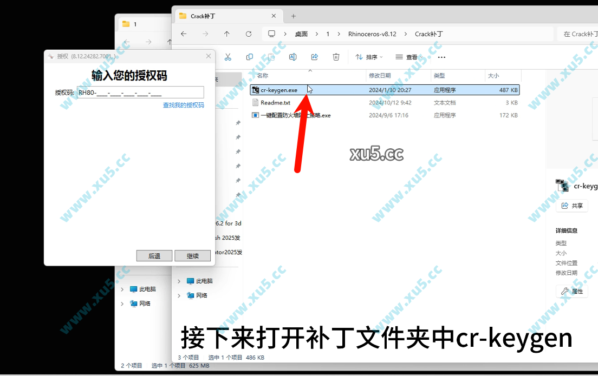
Task: Select the Cut icon in the toolbar
Action: [227, 56]
